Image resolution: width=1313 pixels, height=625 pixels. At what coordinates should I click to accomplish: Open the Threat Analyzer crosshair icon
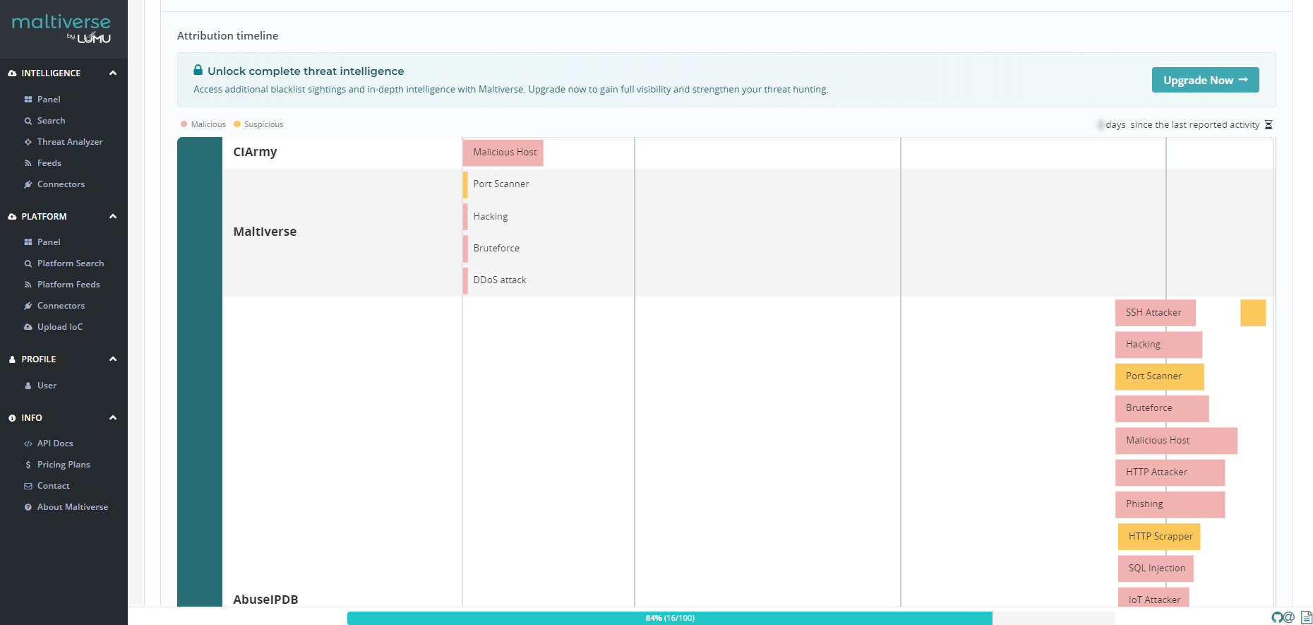coord(28,142)
